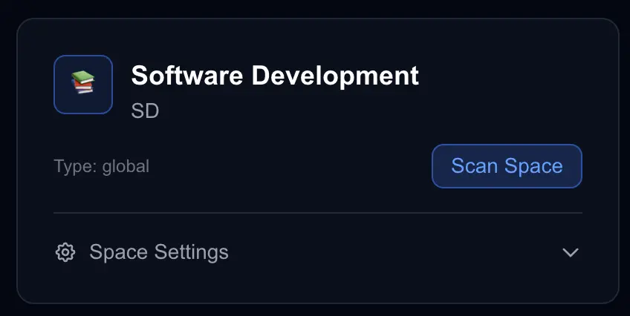Click the SD space key text
The height and width of the screenshot is (316, 630).
[x=145, y=111]
